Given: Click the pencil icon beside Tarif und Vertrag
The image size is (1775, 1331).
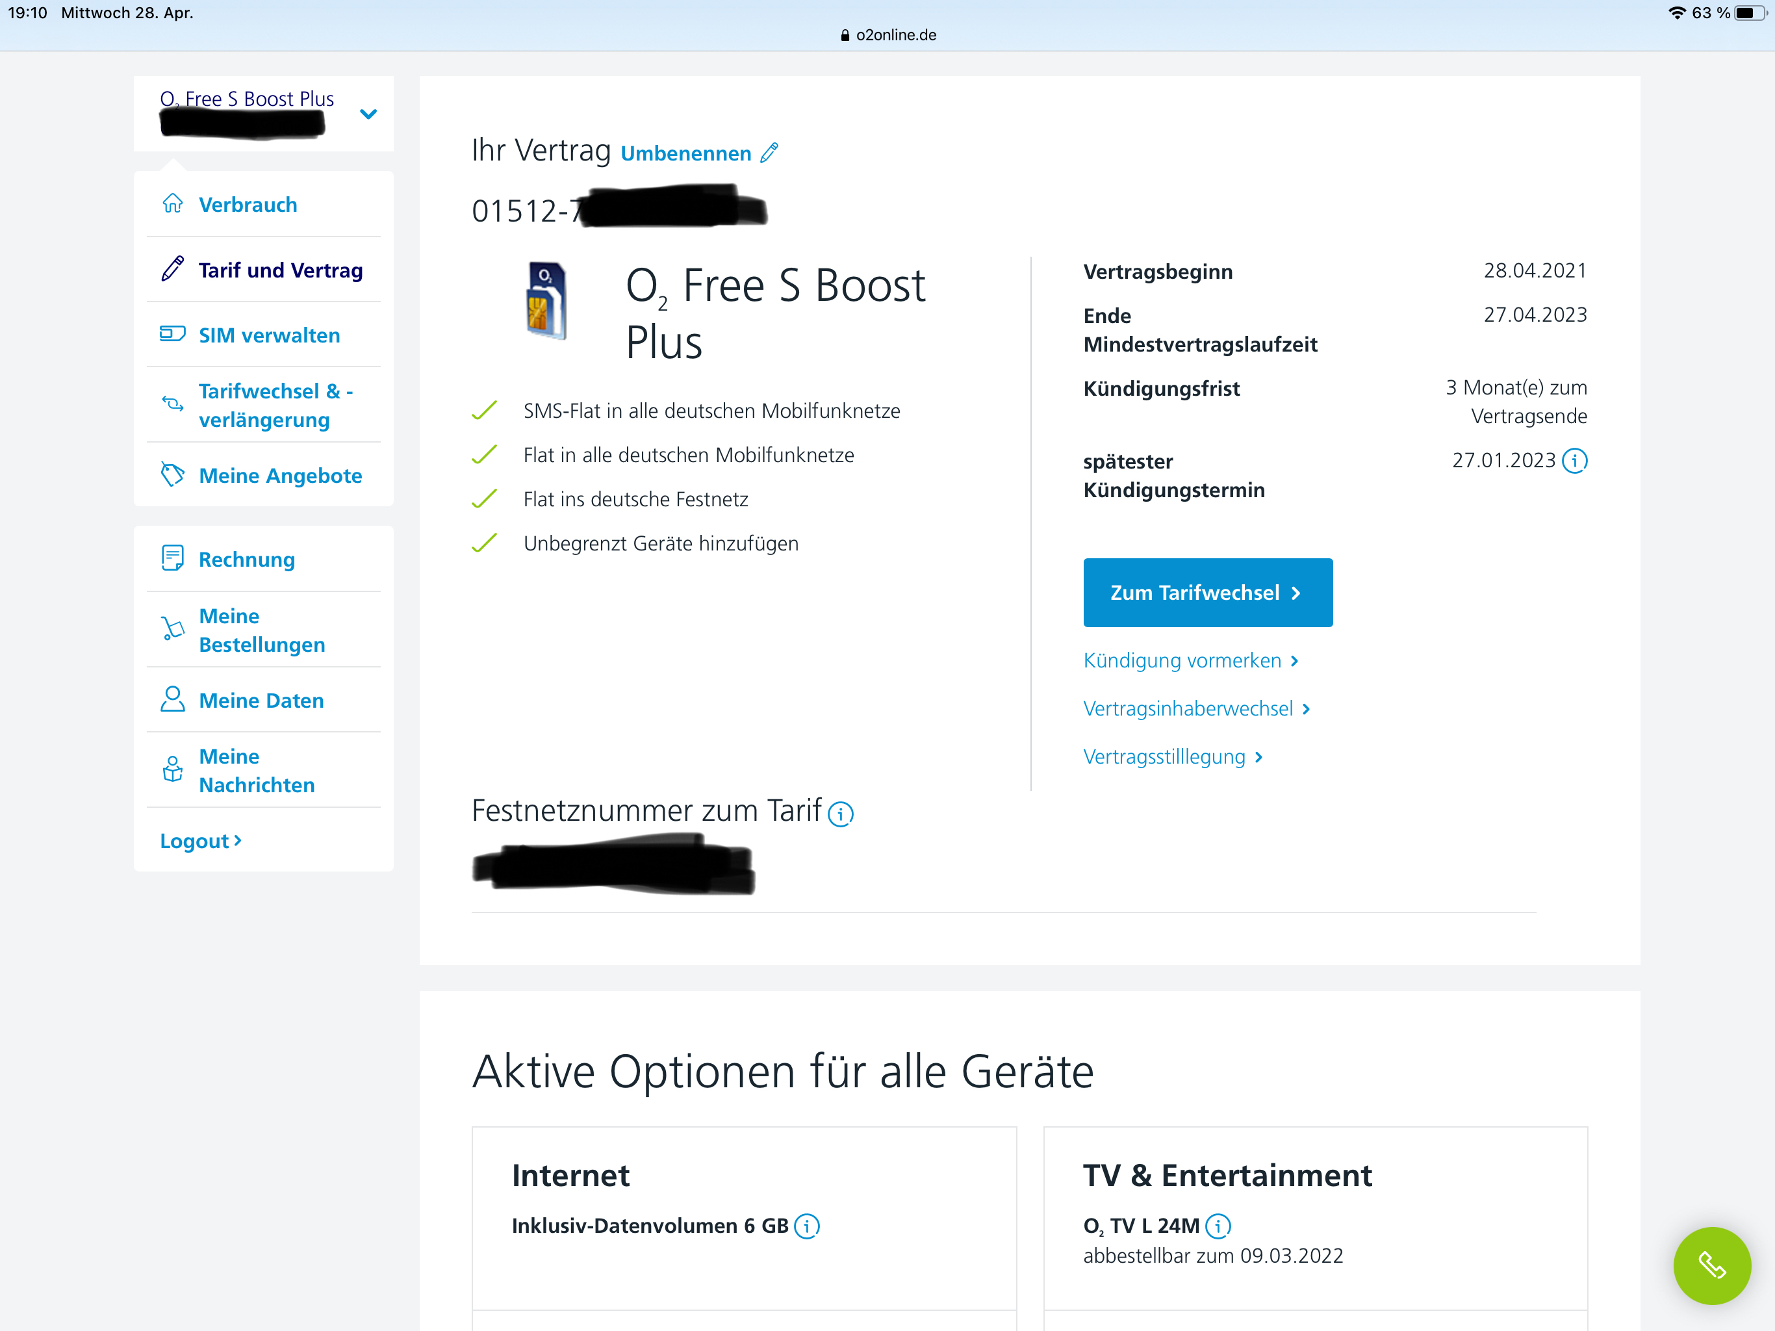Looking at the screenshot, I should tap(173, 269).
